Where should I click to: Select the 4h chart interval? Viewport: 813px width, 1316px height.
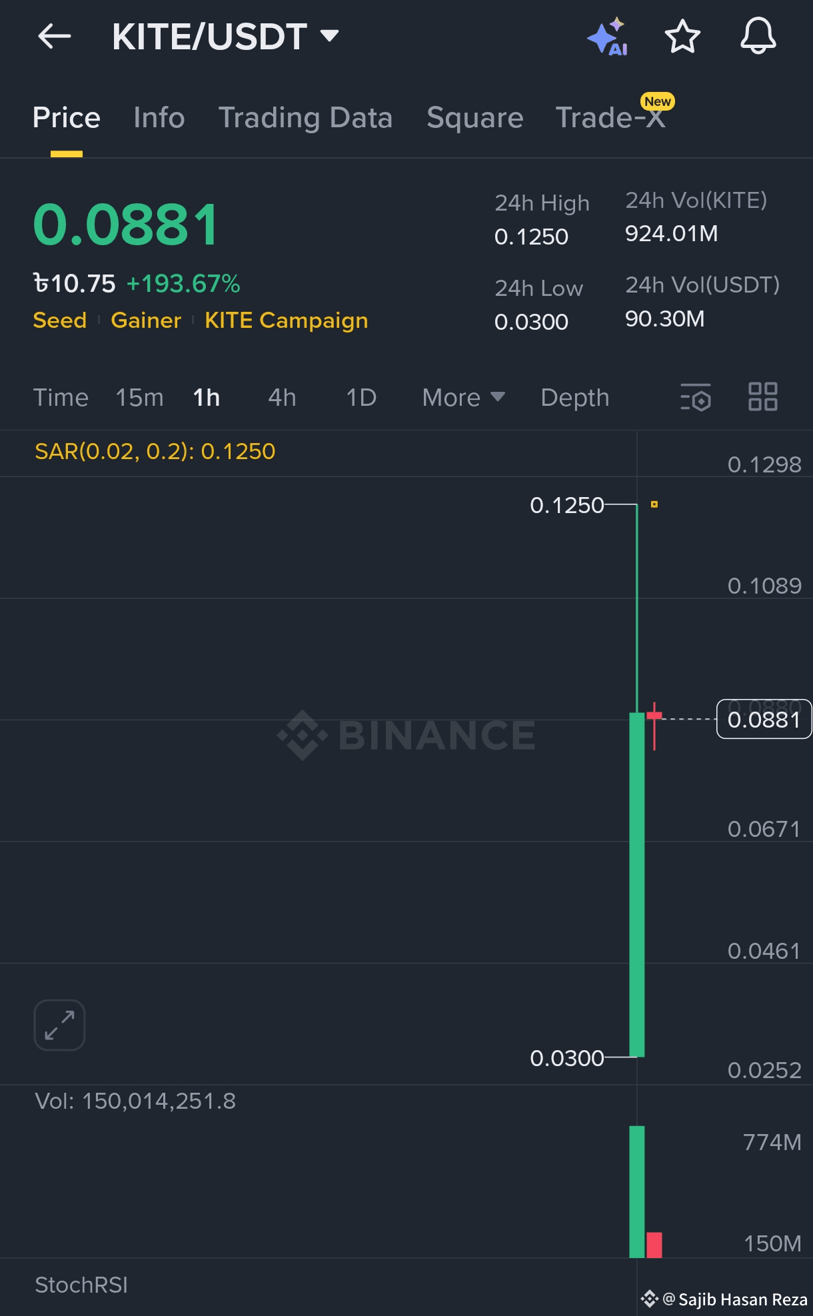coord(282,398)
